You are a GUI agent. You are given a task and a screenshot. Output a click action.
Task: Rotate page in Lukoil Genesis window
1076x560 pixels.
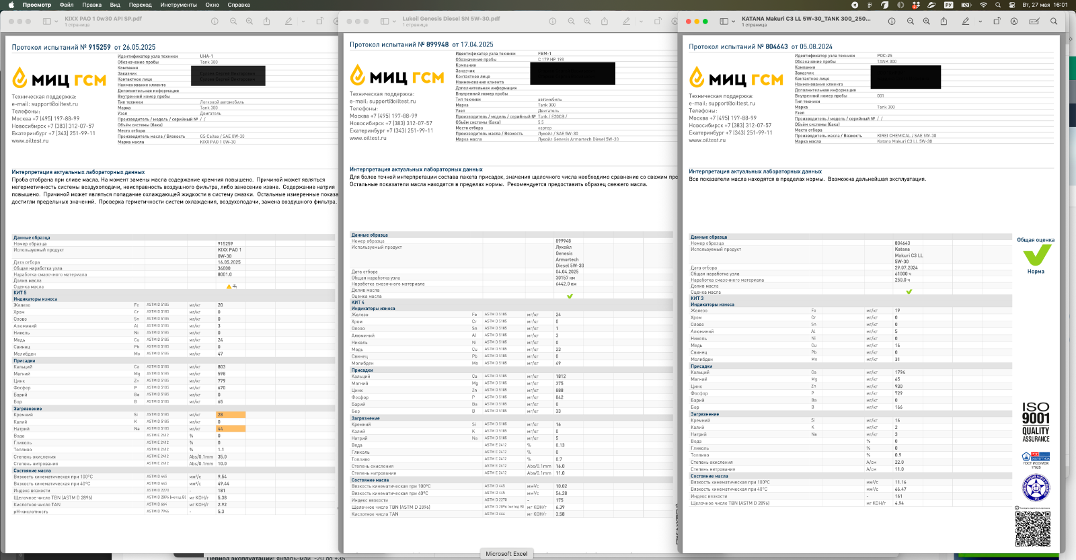pyautogui.click(x=658, y=22)
